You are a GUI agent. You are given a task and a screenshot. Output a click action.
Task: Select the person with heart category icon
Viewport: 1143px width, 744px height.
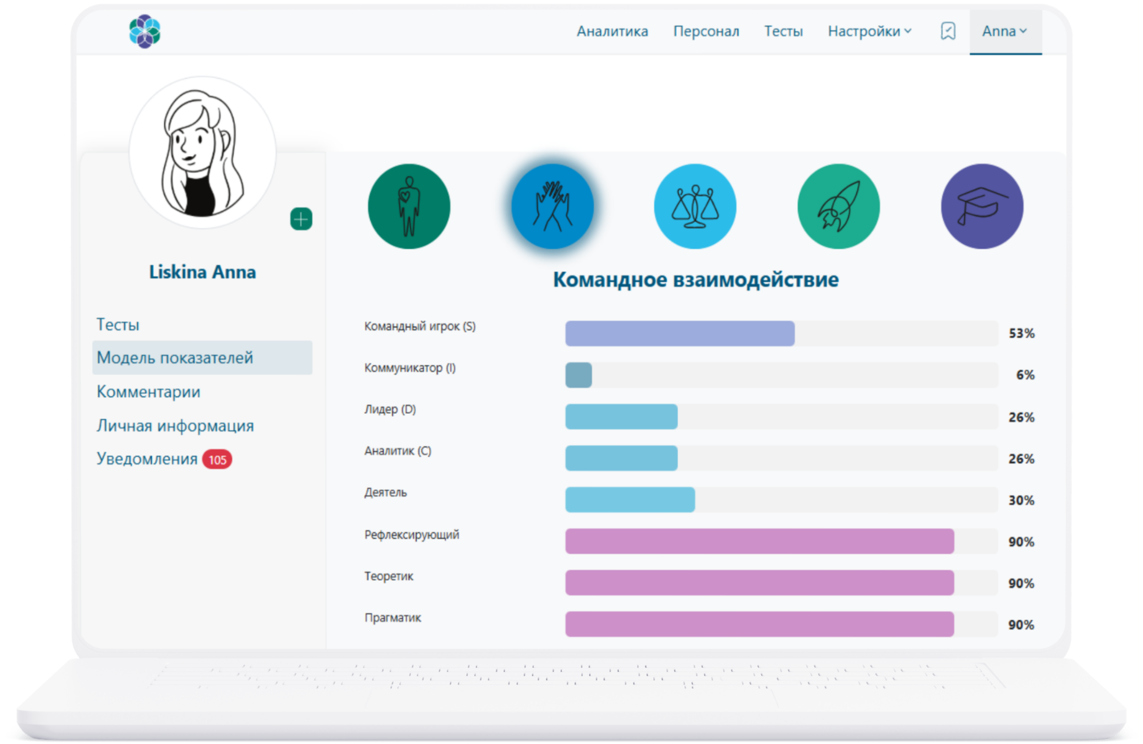(x=408, y=206)
